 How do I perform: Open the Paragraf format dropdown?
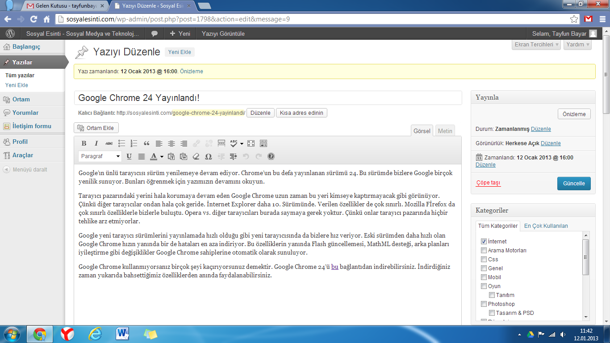pyautogui.click(x=100, y=156)
